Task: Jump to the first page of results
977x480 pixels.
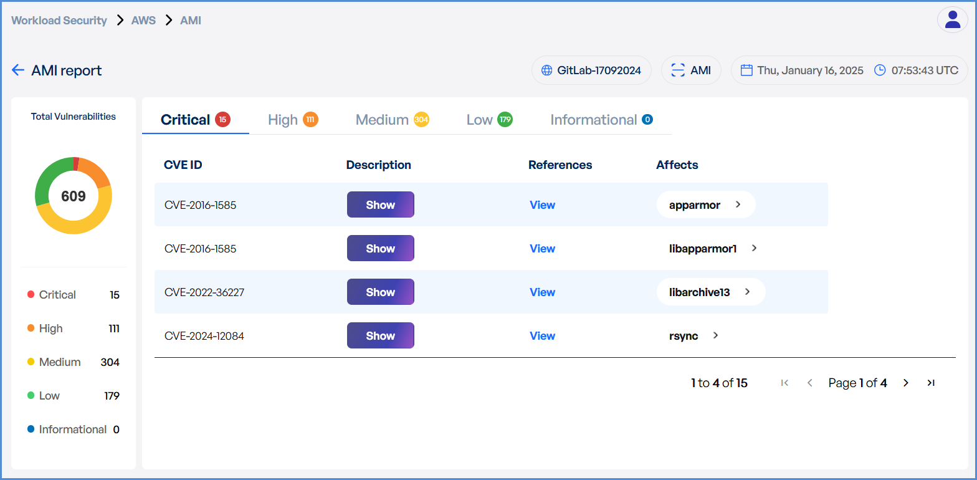Action: point(785,383)
